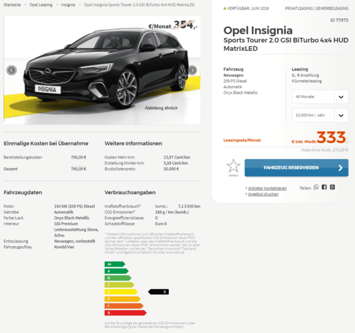Click the 13,97 Cent/km value
Screen dimensions: 355x333
[x=177, y=157]
